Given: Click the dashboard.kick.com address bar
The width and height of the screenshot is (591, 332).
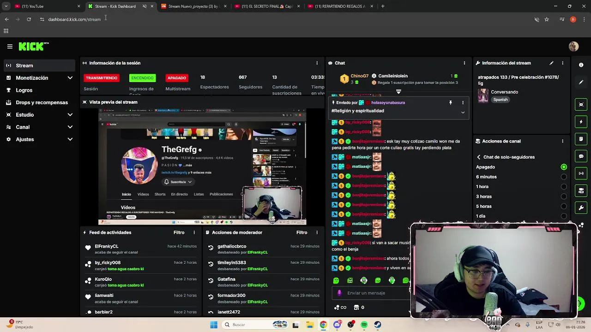Looking at the screenshot, I should click(74, 19).
